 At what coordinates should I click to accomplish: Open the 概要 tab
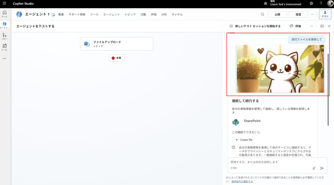tap(61, 14)
